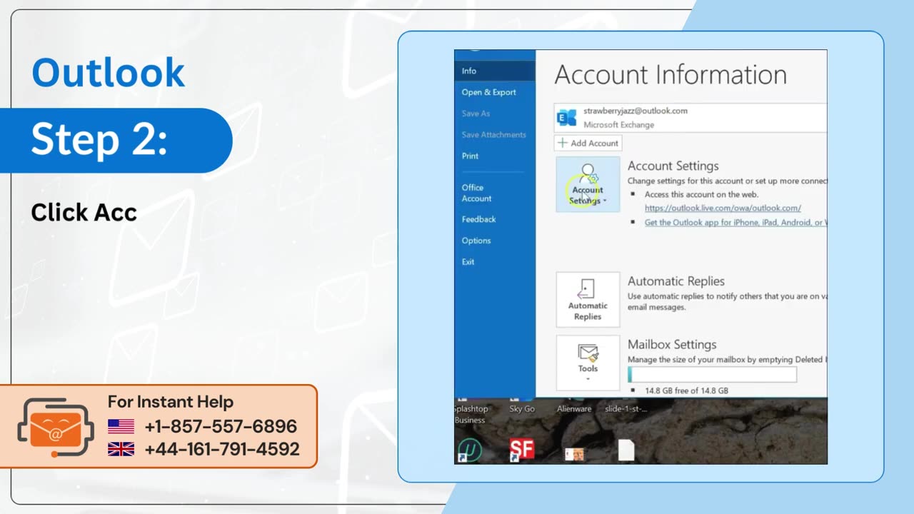Click the plus icon on Add Account
The height and width of the screenshot is (514, 914).
point(563,143)
